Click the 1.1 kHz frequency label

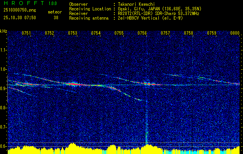pos(3,50)
